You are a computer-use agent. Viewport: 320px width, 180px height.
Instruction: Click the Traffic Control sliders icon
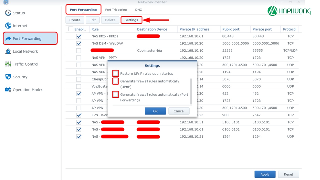(x=8, y=64)
